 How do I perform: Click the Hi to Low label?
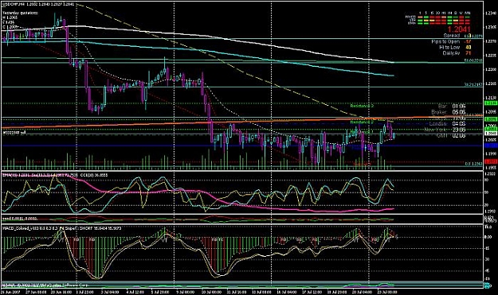449,47
